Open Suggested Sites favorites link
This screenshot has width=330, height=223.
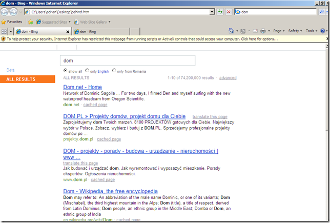(x=53, y=22)
